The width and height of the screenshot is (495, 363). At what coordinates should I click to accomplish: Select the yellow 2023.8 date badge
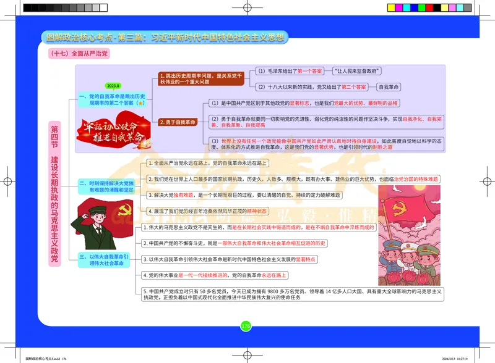(113, 85)
